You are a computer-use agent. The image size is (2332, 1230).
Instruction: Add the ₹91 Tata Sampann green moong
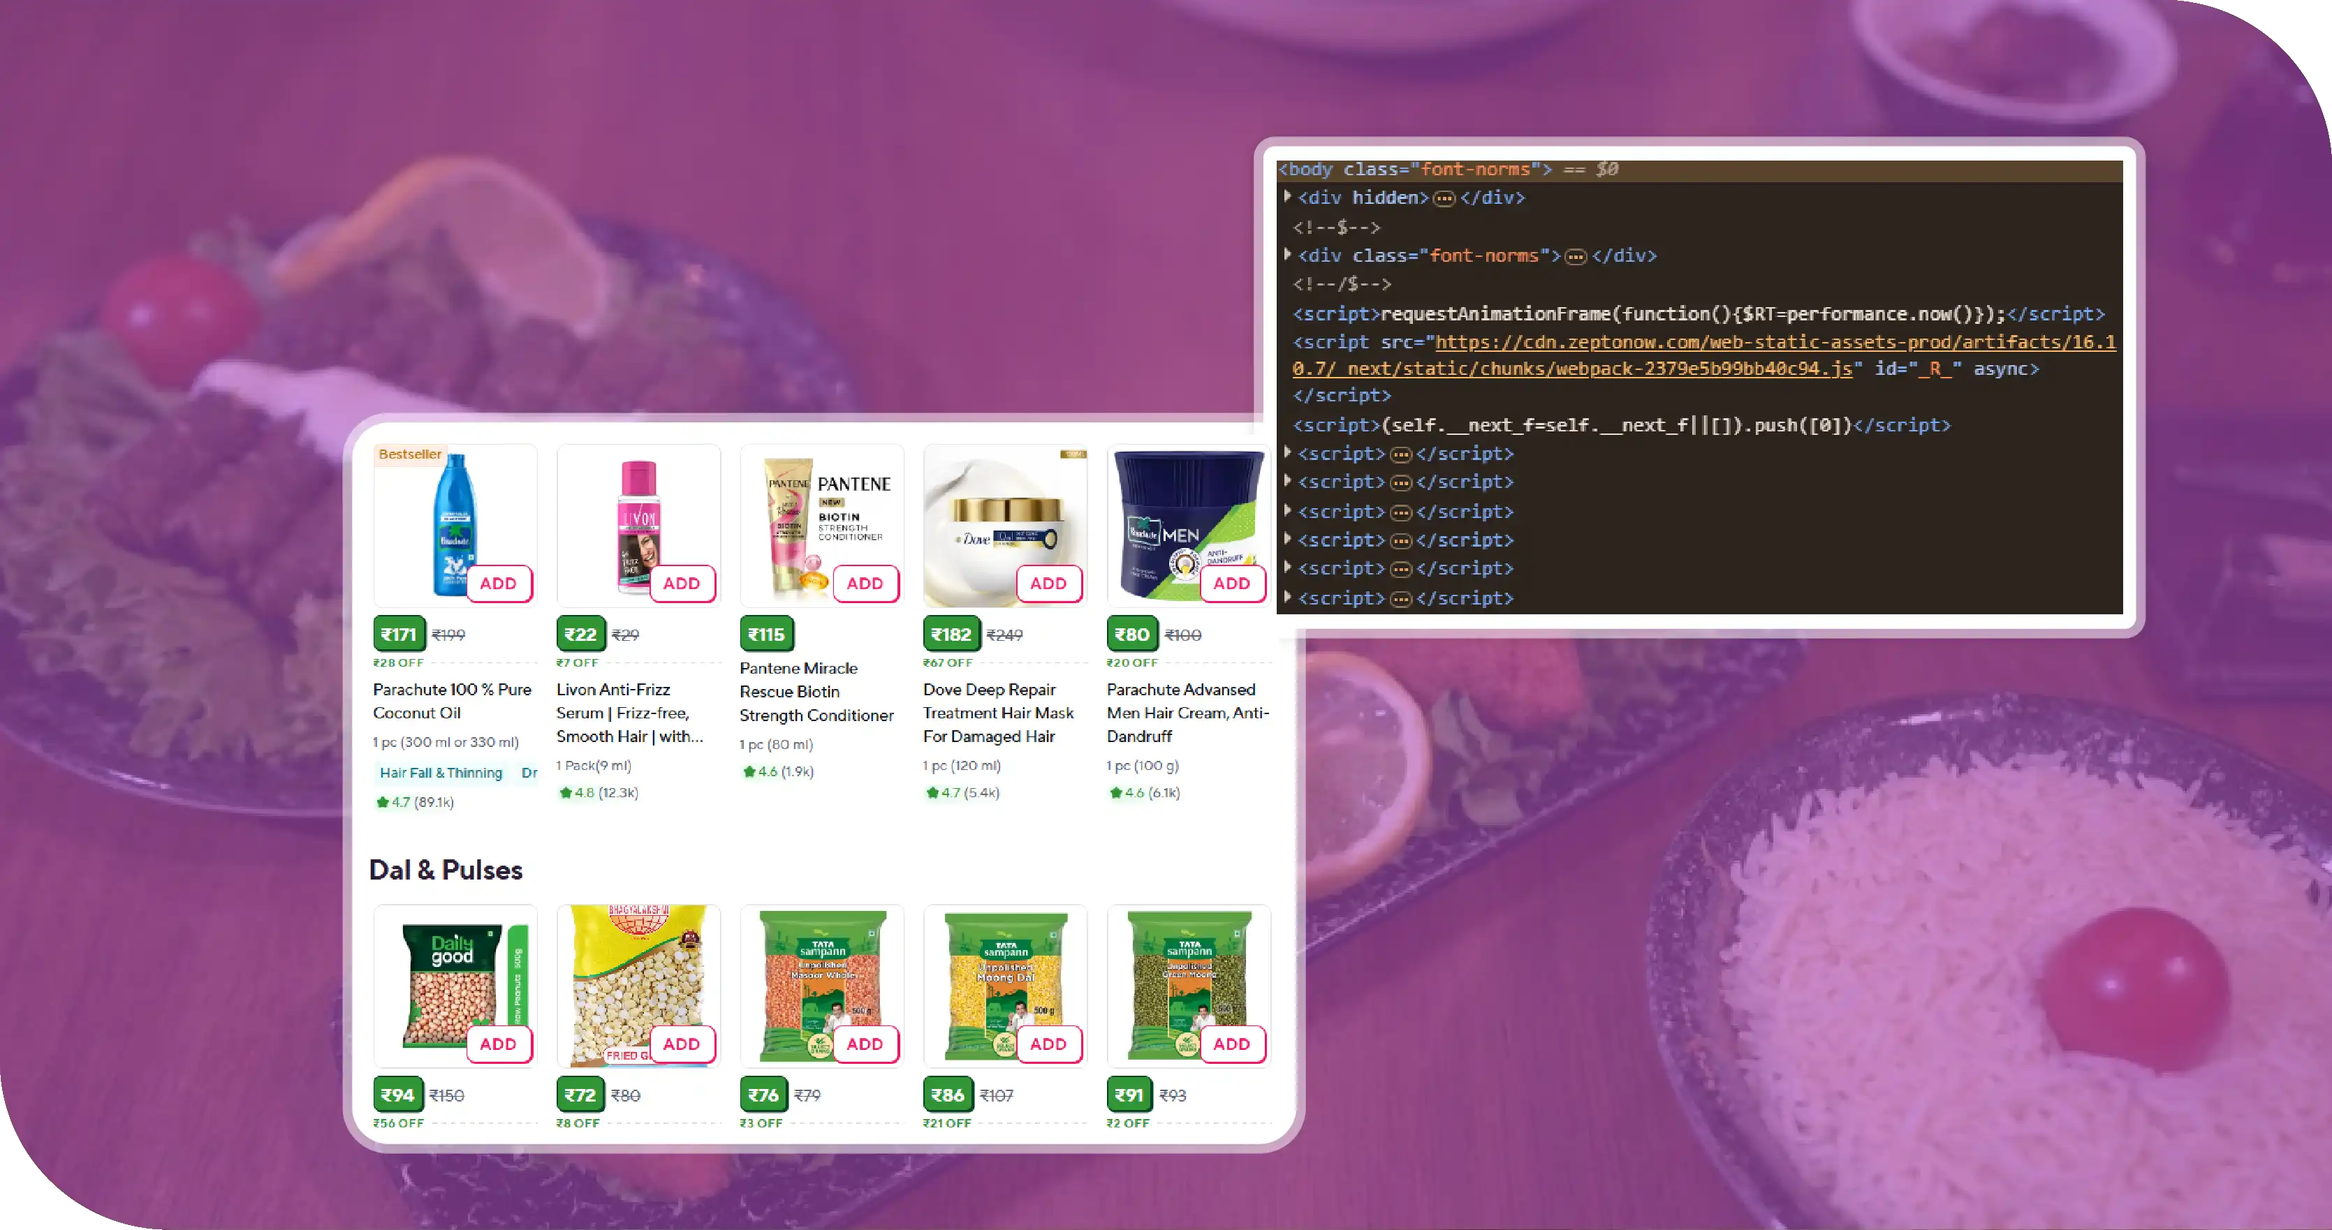click(1232, 1044)
